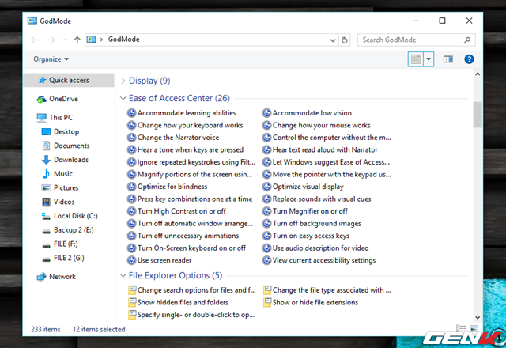Open Show or hide file extensions
This screenshot has height=348, width=506.
click(311, 302)
